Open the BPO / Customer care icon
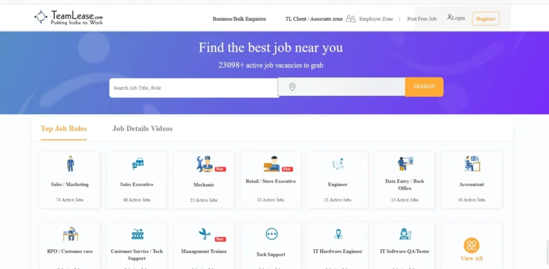The height and width of the screenshot is (269, 549). tap(70, 234)
